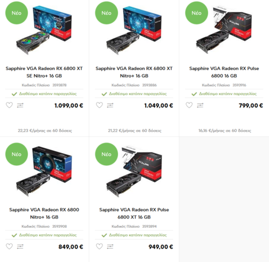Add RX 6800 XT SE Nitro+ to wishlist
The height and width of the screenshot is (262, 269).
click(x=9, y=105)
